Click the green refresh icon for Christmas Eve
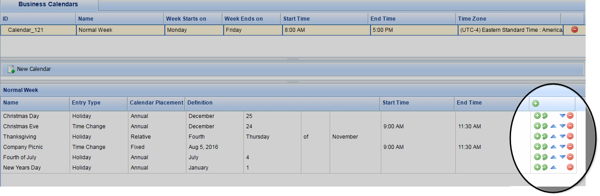The image size is (600, 196). [544, 126]
